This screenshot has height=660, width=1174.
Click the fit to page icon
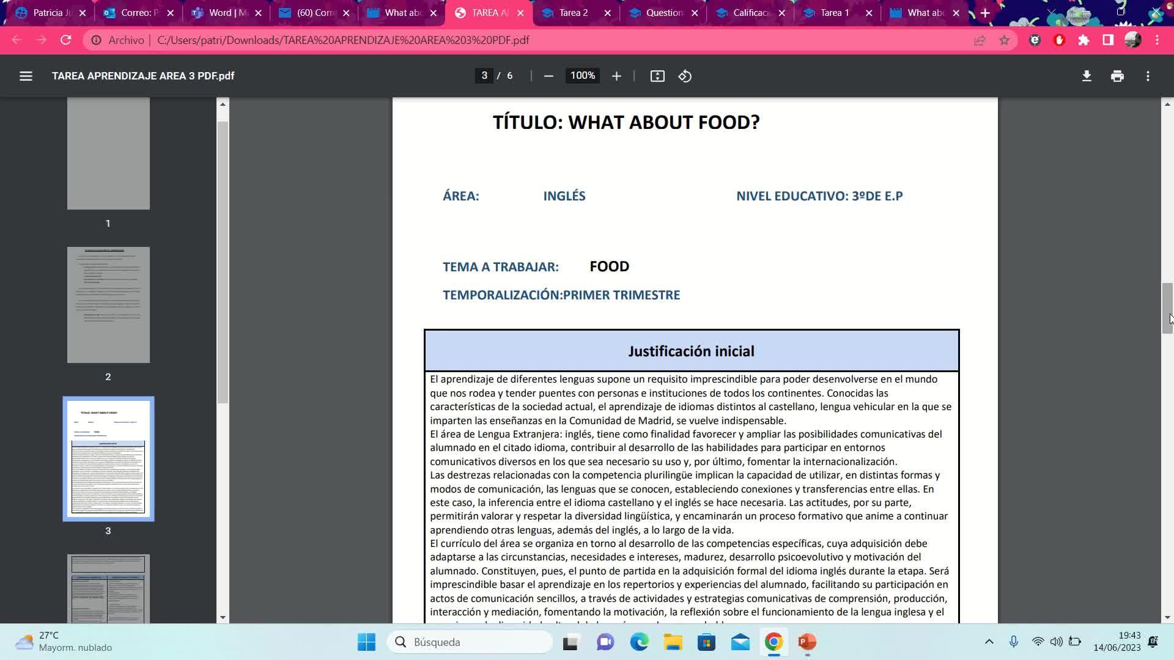[x=657, y=76]
